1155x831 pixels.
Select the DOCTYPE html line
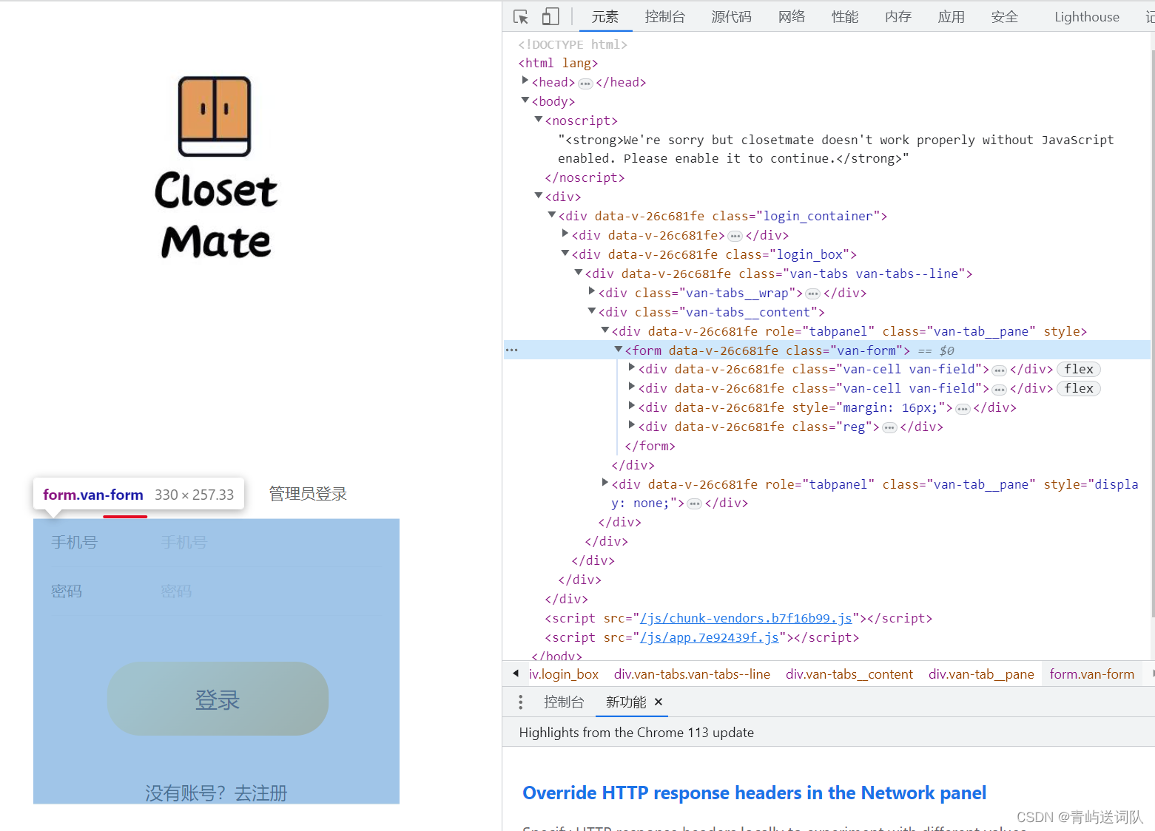[573, 44]
